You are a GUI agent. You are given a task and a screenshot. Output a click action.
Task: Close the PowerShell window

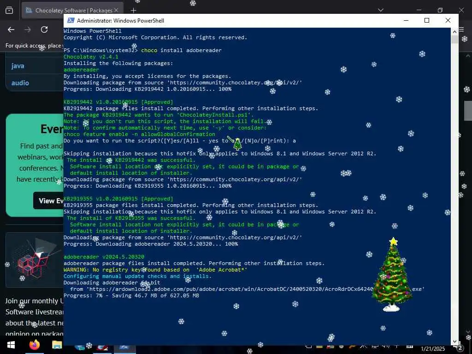click(448, 20)
